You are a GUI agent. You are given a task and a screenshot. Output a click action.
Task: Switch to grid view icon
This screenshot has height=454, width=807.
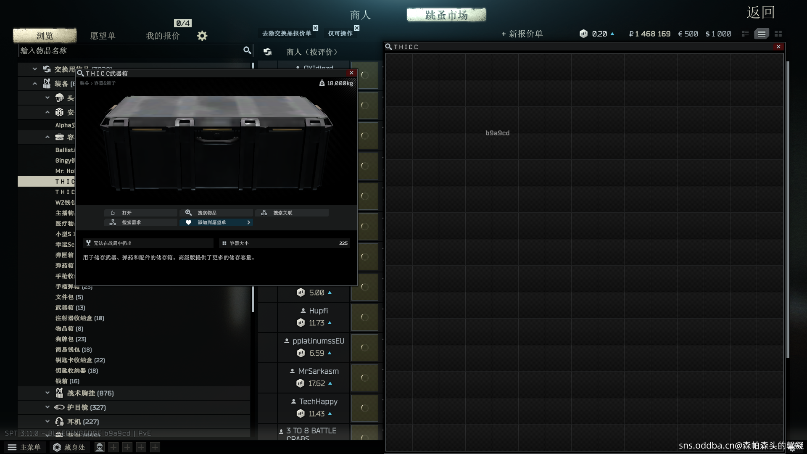778,34
